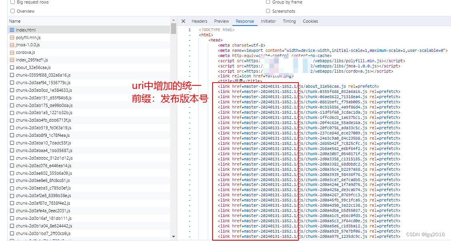The height and width of the screenshot is (241, 451).
Task: Select the chunk-2d0afe4a_0eec2031.js request
Action: pyautogui.click(x=89, y=211)
